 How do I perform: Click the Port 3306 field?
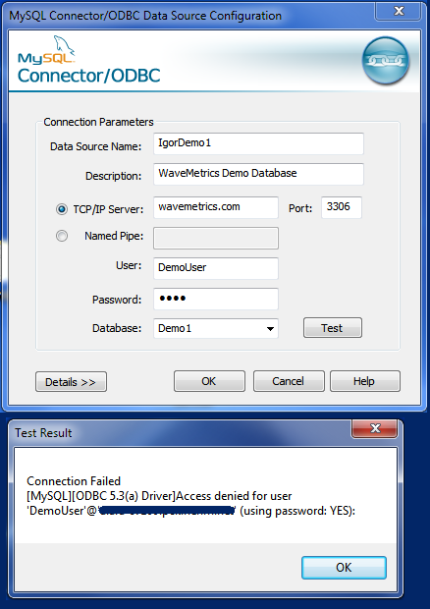point(342,207)
